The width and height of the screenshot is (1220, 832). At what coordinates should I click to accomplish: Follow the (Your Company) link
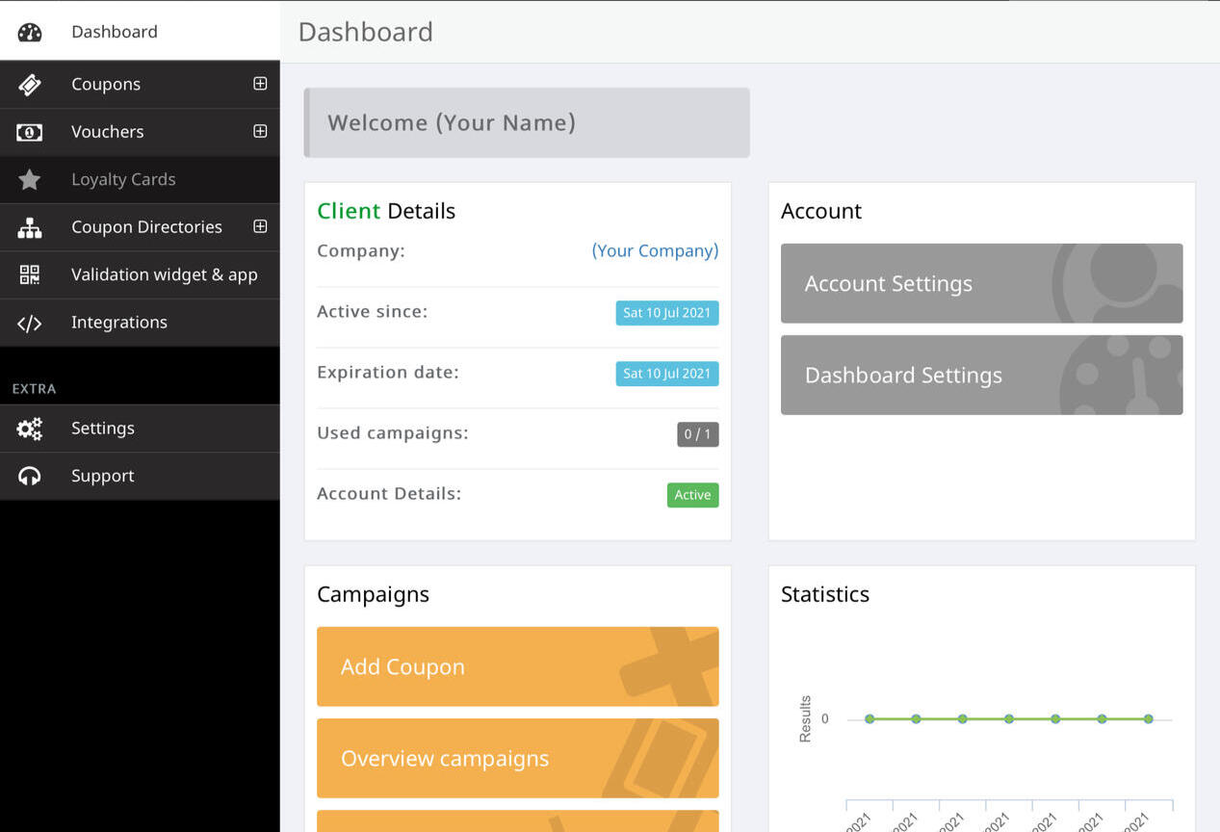(655, 250)
